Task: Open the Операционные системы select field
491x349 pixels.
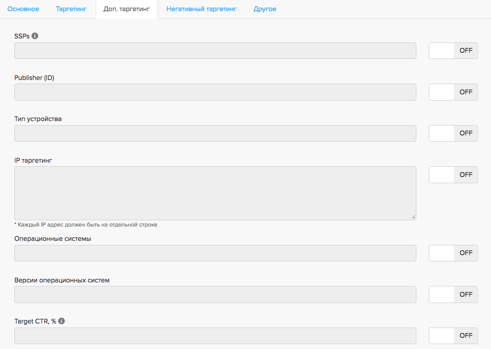Action: 215,253
